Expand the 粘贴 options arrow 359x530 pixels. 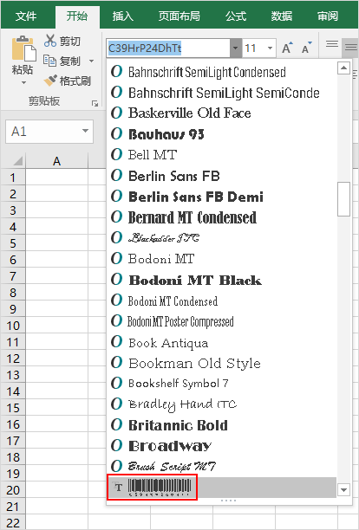pyautogui.click(x=23, y=82)
